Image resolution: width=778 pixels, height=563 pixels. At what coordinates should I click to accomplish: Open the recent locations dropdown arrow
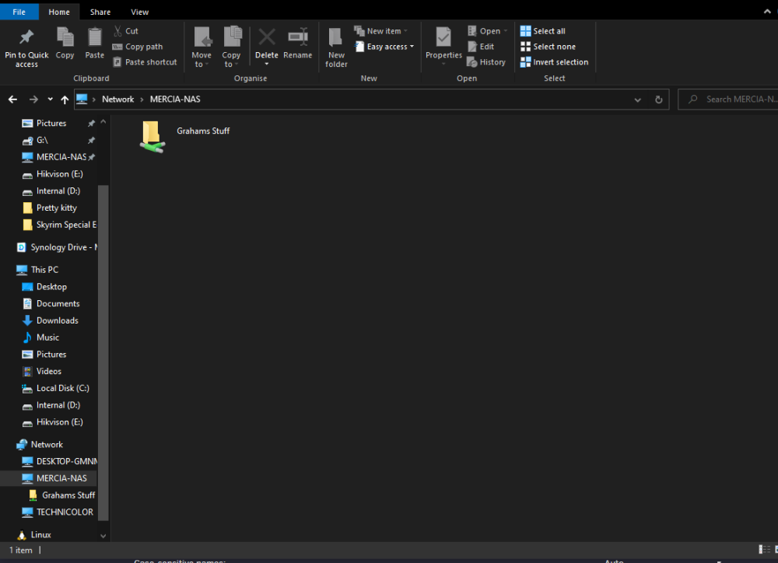50,100
